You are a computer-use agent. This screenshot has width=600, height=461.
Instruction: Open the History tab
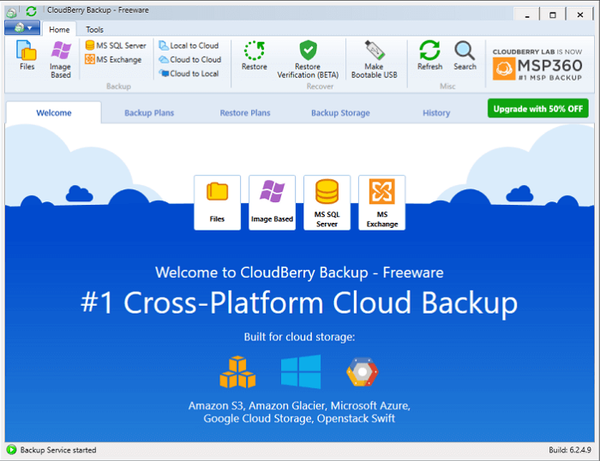pyautogui.click(x=435, y=113)
